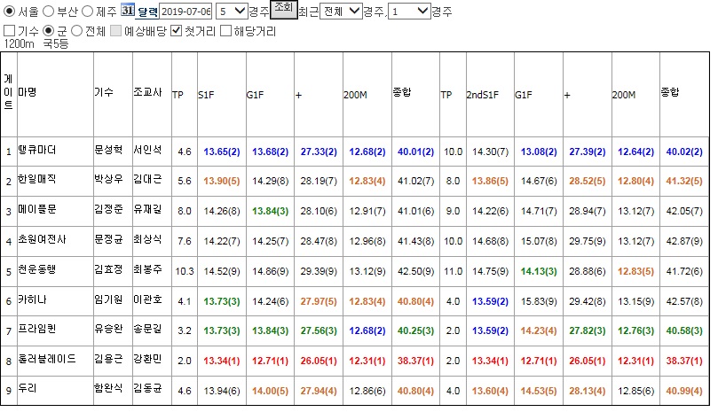Tick the 해당거리 checkbox
718x412 pixels.
point(225,31)
